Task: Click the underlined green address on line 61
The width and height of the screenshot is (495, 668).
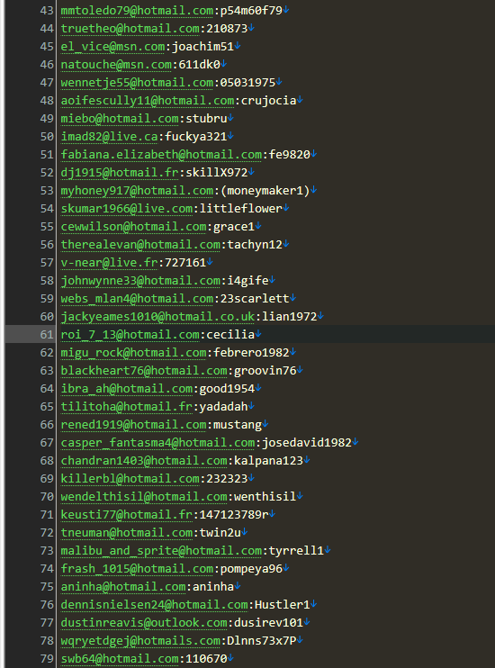Action: point(130,335)
